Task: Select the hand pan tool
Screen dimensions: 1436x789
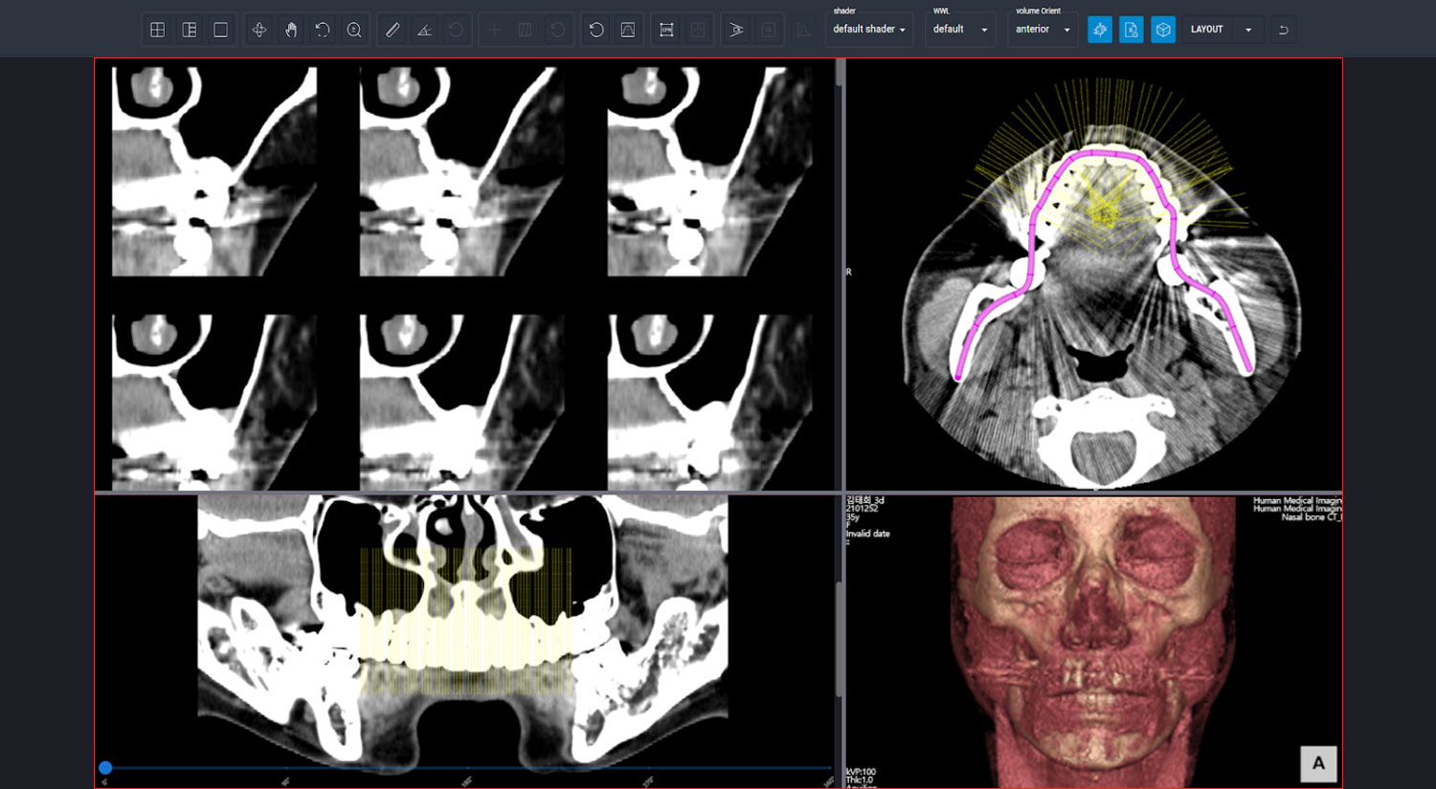Action: click(x=291, y=30)
